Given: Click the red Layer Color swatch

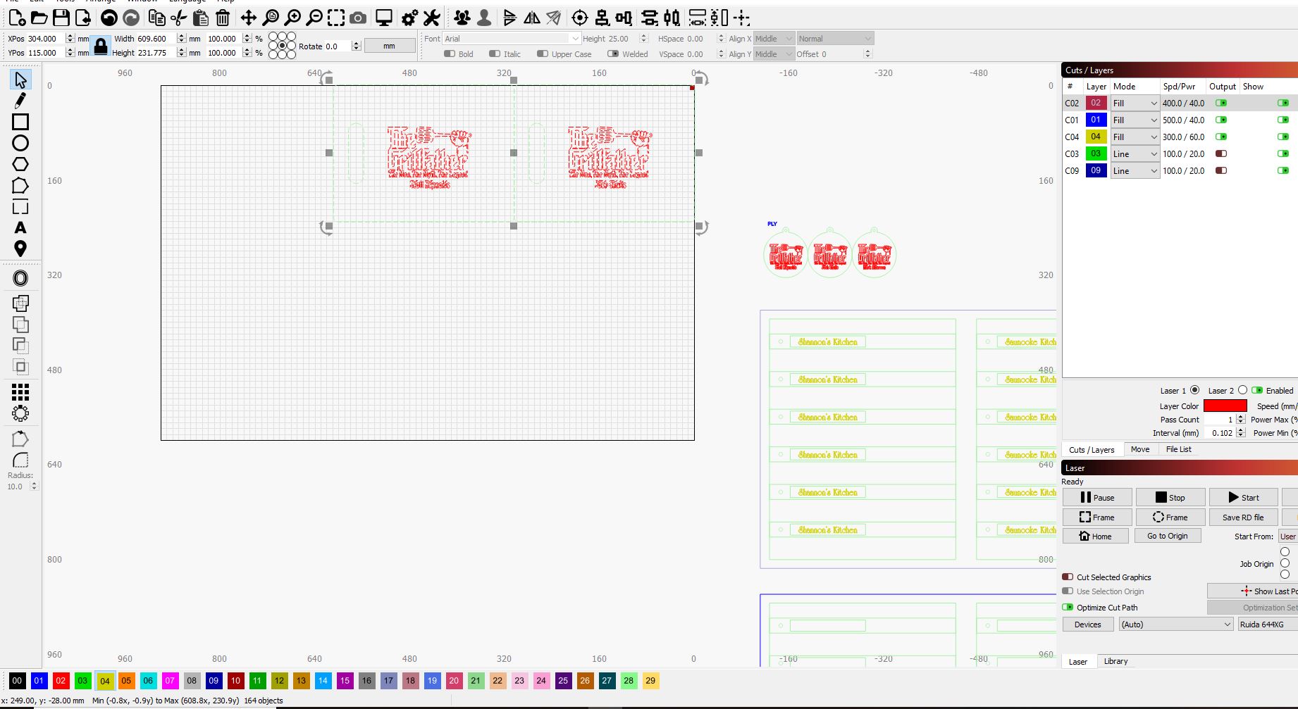Looking at the screenshot, I should pyautogui.click(x=1225, y=406).
